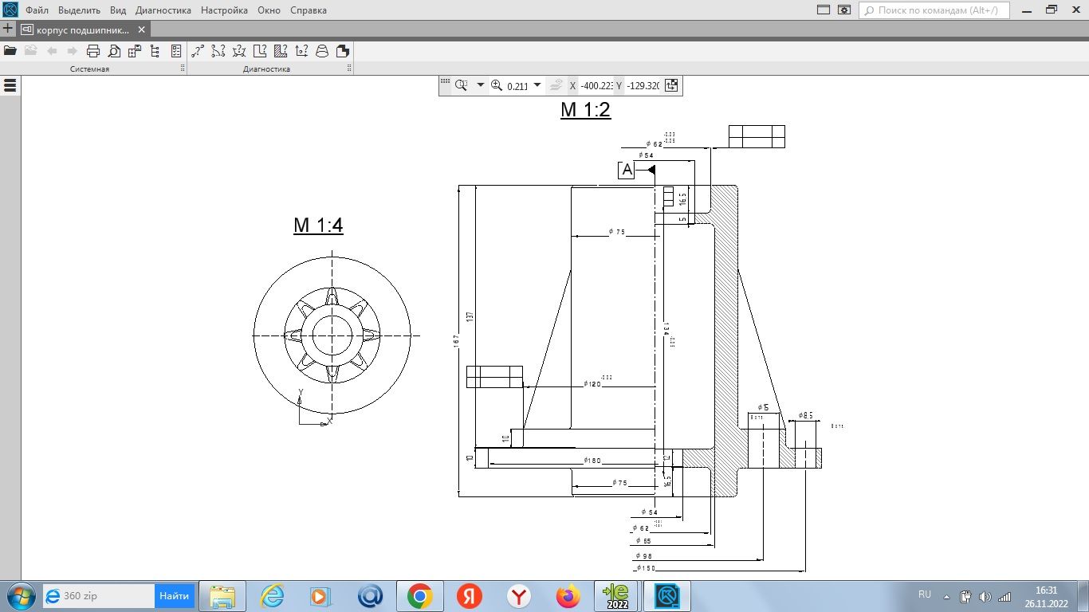This screenshot has height=612, width=1089.
Task: Click the document tree icon
Action: (x=155, y=51)
